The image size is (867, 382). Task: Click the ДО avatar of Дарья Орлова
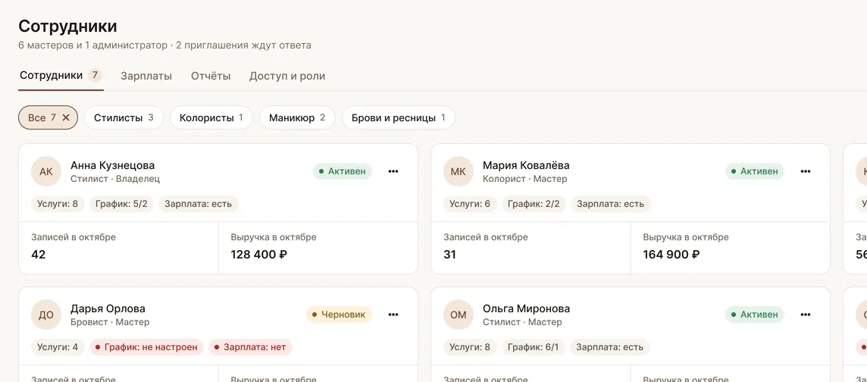46,315
